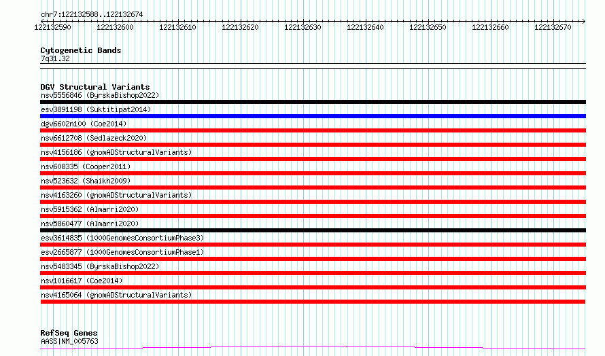Click ruler position 122132660
This screenshot has width=605, height=356.
click(x=490, y=27)
